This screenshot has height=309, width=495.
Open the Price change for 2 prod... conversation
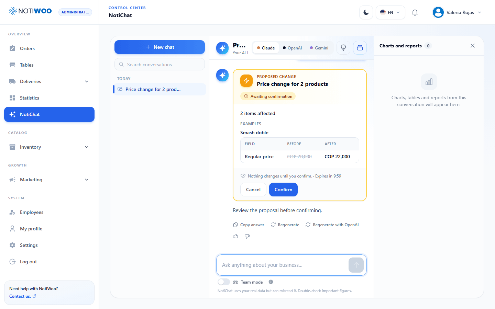coord(159,89)
